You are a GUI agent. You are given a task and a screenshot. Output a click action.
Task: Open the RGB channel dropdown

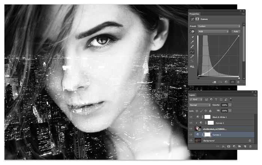coord(213,31)
